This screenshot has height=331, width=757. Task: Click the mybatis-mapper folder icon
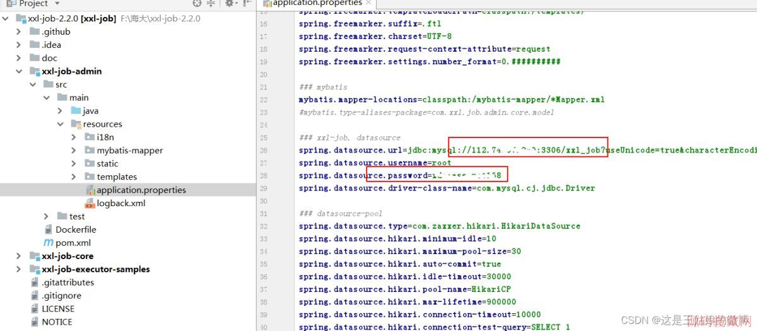click(x=90, y=150)
